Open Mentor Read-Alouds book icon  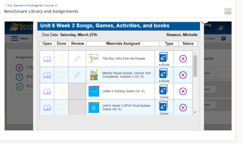click(x=47, y=75)
